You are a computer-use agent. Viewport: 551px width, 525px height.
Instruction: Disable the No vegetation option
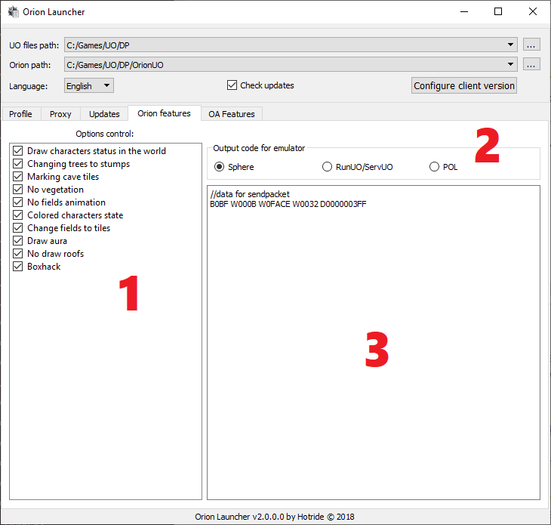[18, 190]
